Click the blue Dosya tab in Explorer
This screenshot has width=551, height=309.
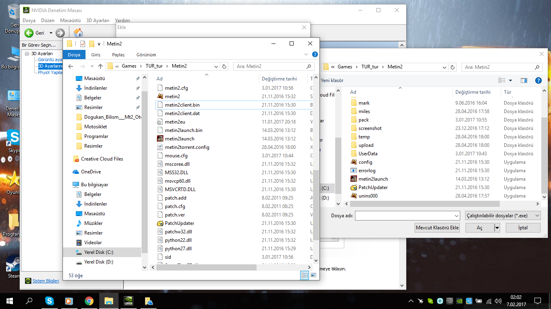(x=74, y=55)
